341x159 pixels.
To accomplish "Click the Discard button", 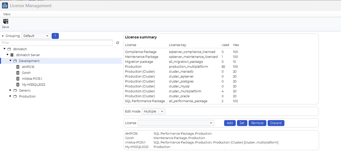I will click(x=276, y=123).
